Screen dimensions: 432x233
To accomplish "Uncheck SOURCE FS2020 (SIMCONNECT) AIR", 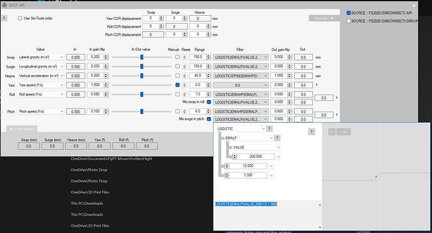I will click(x=349, y=13).
